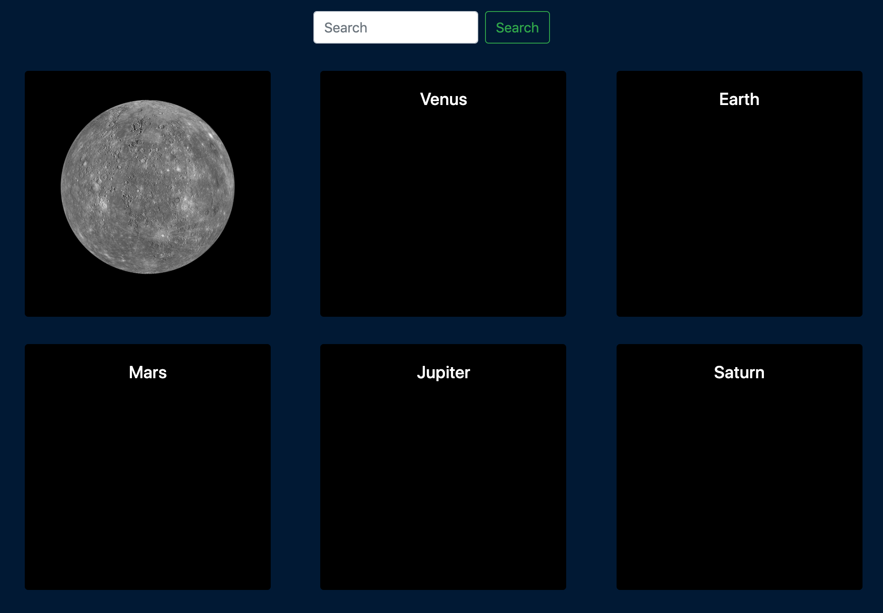
Task: Click the Search input field
Action: pos(395,27)
